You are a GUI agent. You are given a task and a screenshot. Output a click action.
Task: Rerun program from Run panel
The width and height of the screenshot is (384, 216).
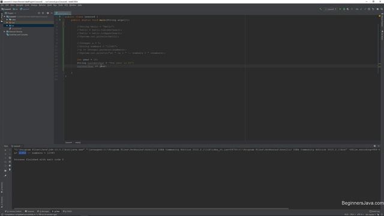(5, 150)
